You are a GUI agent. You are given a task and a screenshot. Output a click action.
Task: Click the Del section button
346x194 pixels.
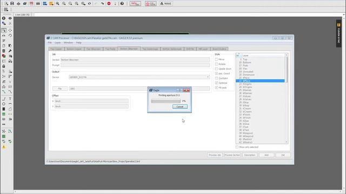(283, 155)
